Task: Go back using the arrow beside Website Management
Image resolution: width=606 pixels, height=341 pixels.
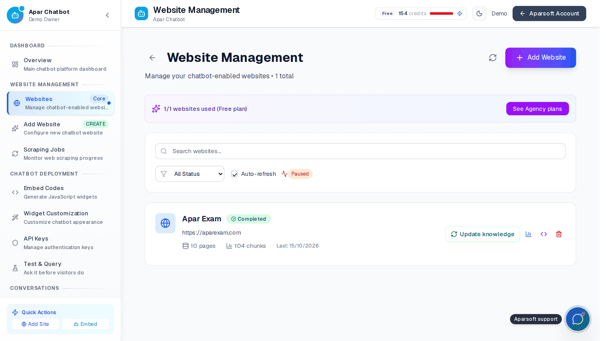Action: coord(152,57)
